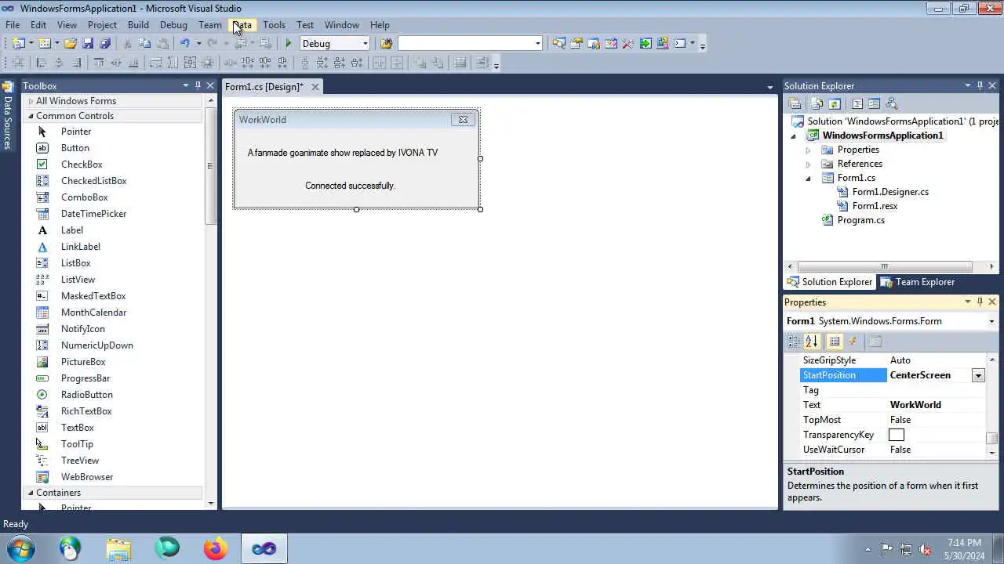Expand the All Windows Forms toolbox group
The image size is (1004, 564).
pos(31,101)
